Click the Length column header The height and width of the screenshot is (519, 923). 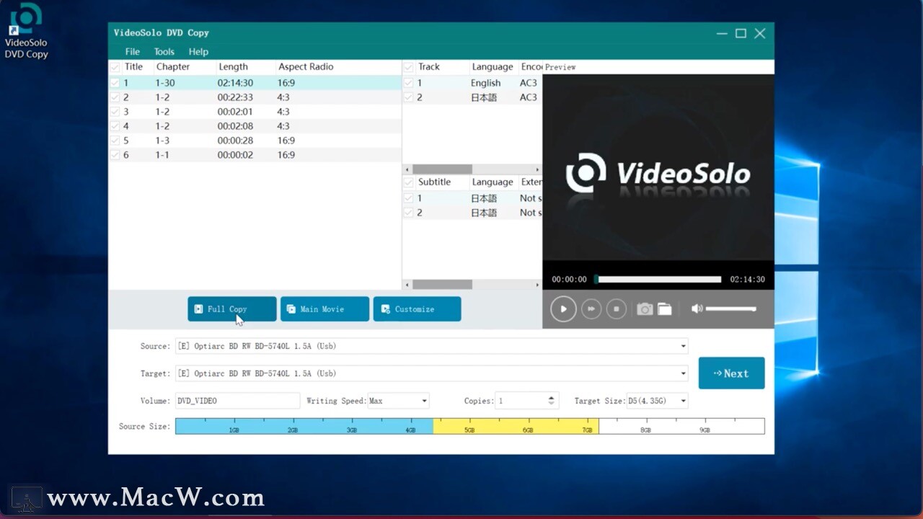point(233,67)
